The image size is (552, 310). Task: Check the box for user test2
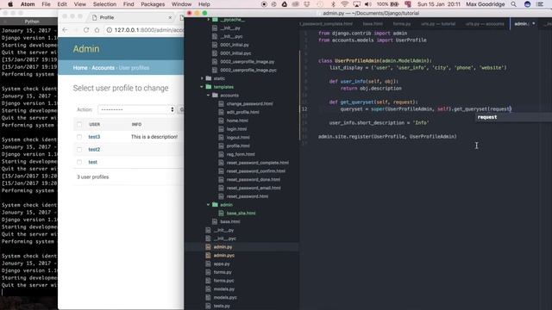(79, 149)
